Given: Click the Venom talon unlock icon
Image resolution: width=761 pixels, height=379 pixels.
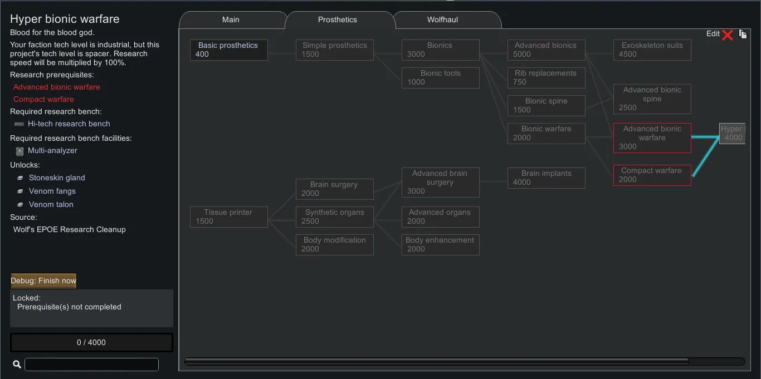Looking at the screenshot, I should 20,205.
